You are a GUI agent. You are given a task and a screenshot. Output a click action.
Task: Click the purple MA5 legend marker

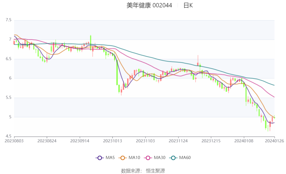(100, 158)
